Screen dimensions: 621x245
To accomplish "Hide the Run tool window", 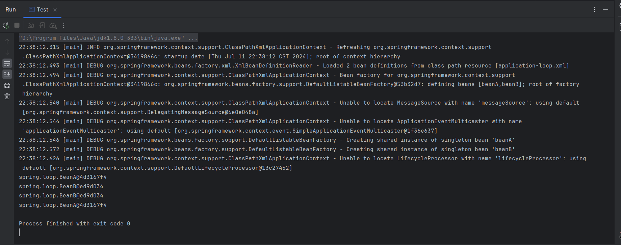I will pyautogui.click(x=605, y=9).
